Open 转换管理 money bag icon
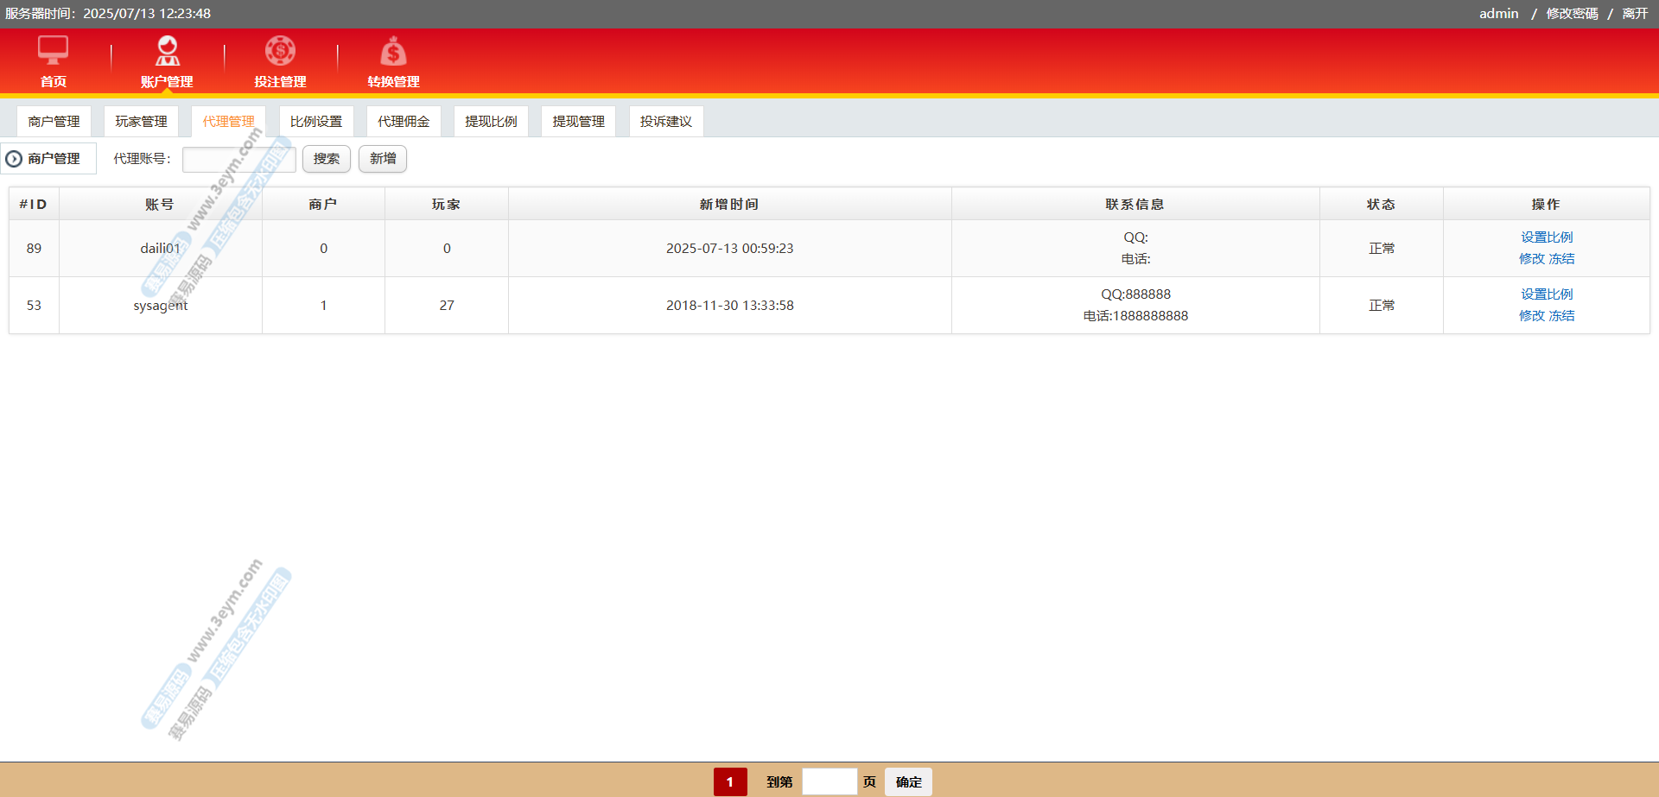 [393, 52]
